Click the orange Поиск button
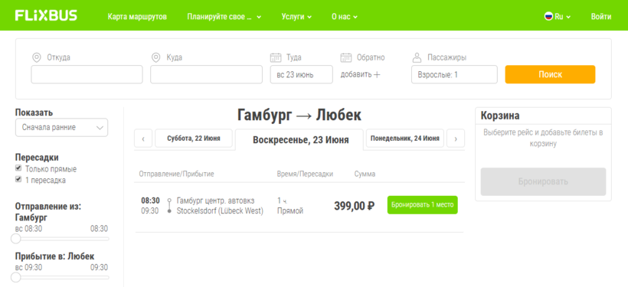The width and height of the screenshot is (628, 287). [x=551, y=74]
